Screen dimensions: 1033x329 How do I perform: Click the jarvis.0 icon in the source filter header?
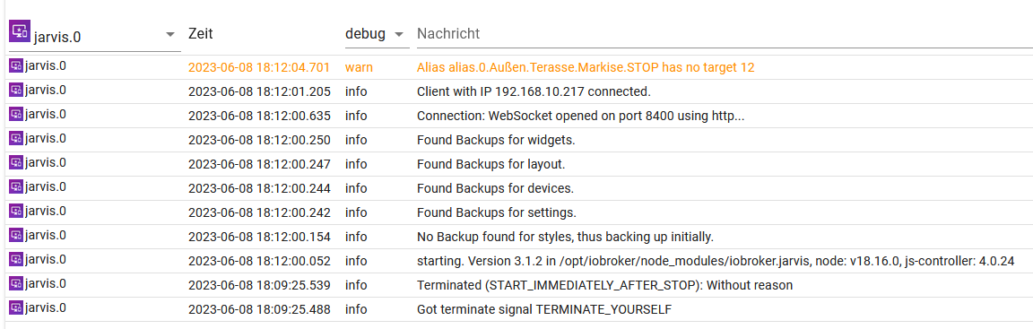(20, 30)
